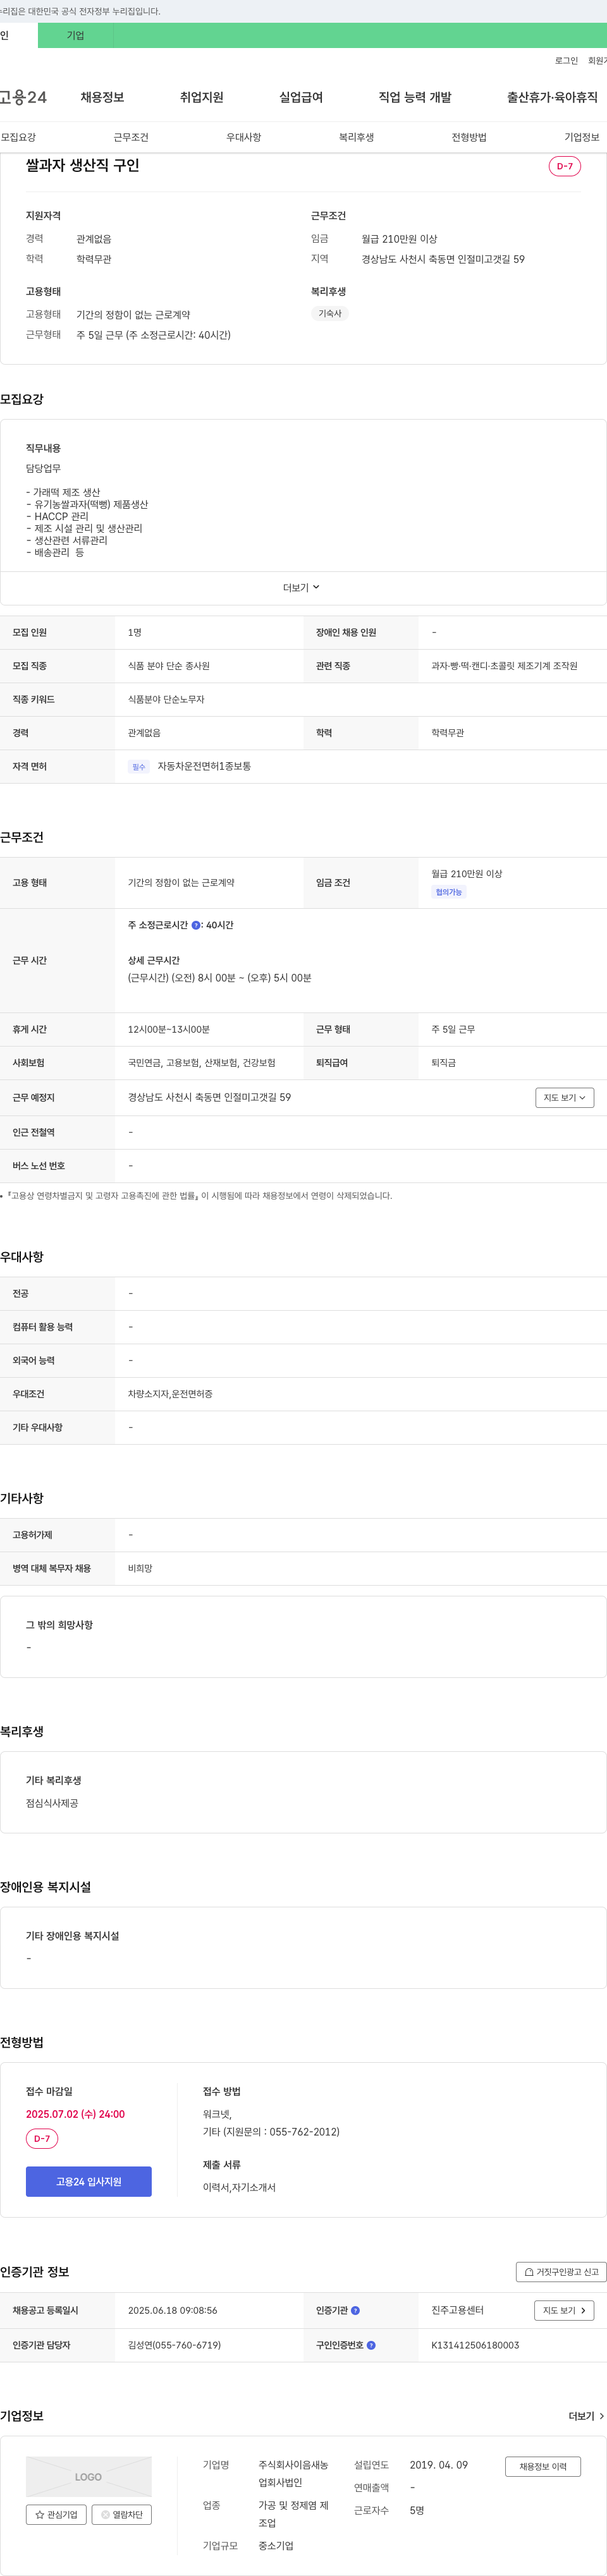The height and width of the screenshot is (2576, 607).
Task: Open the 출산휴가·육아휴직 menu
Action: click(x=552, y=97)
